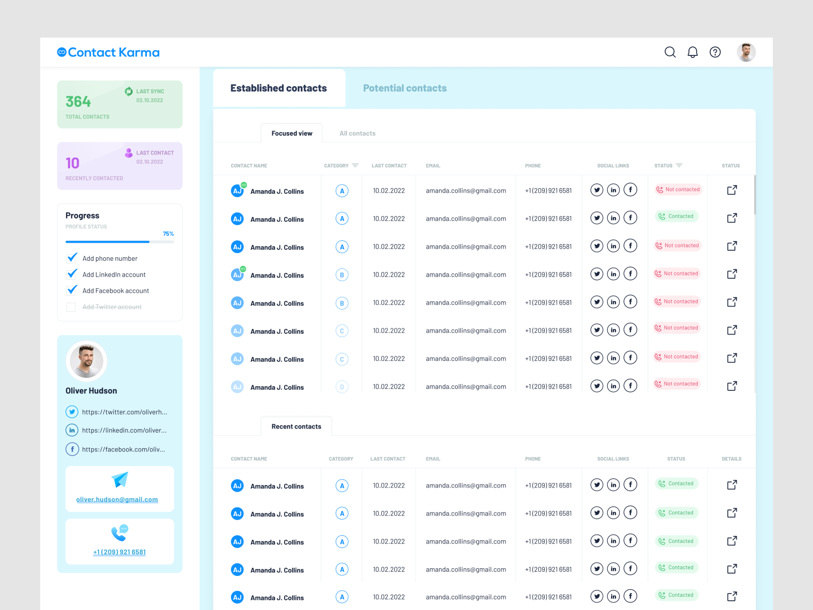This screenshot has height=610, width=813.
Task: Click the profile status progress bar
Action: point(119,242)
